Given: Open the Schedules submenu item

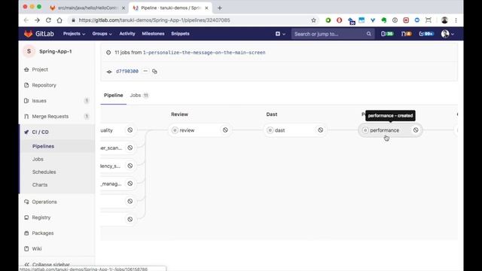Looking at the screenshot, I should [44, 172].
